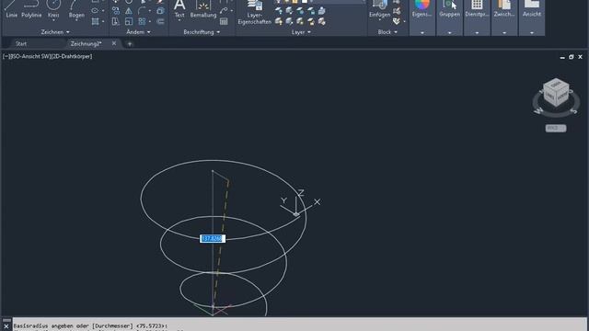
Task: Restore the drawing viewport window
Action: click(572, 57)
